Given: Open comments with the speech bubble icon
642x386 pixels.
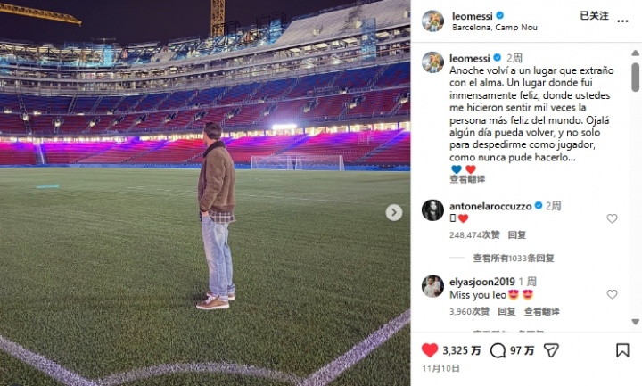Looking at the screenshot, I should (498, 350).
